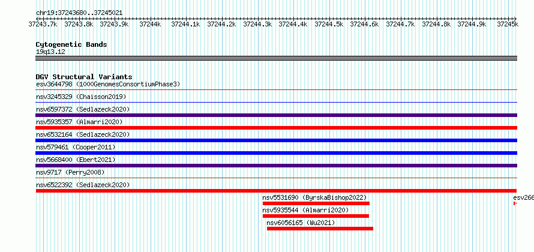Click the 37244.2k ruler tick label
This screenshot has height=252, width=534.
(221, 24)
